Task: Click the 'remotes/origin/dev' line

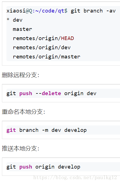Action: pos(42,48)
